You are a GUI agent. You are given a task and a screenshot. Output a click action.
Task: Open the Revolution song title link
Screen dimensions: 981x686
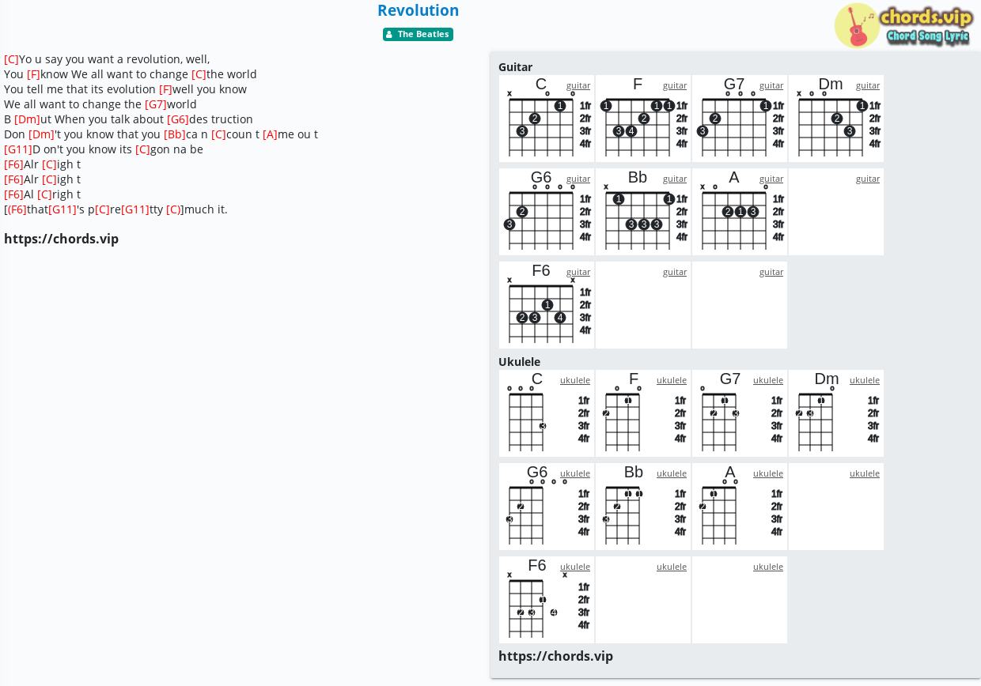click(418, 10)
